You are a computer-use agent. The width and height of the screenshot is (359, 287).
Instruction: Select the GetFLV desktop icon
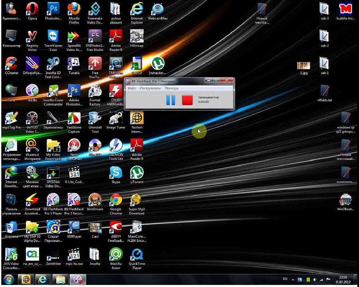pyautogui.click(x=137, y=66)
